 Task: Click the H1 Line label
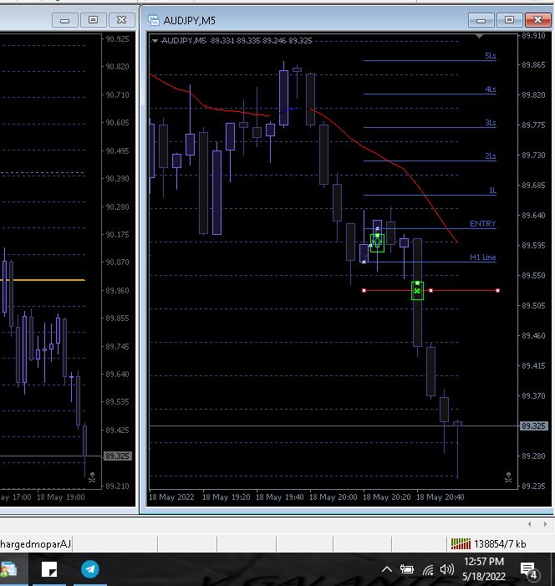pos(482,257)
